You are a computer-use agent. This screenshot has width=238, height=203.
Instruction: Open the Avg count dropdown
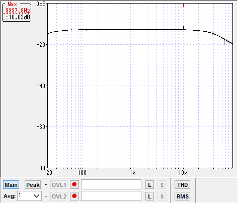point(29,196)
